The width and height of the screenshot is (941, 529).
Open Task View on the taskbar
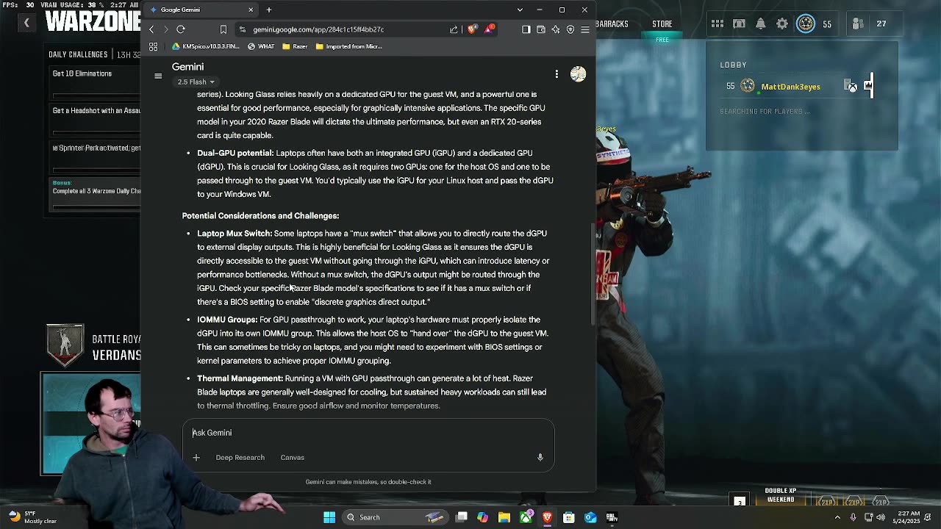[462, 517]
